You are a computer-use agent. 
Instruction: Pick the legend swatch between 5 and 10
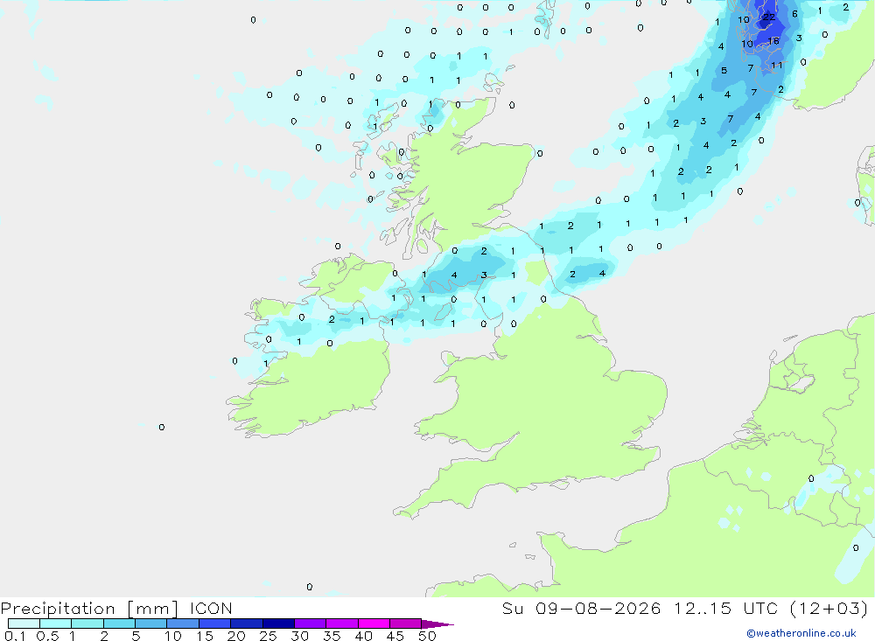click(x=150, y=624)
